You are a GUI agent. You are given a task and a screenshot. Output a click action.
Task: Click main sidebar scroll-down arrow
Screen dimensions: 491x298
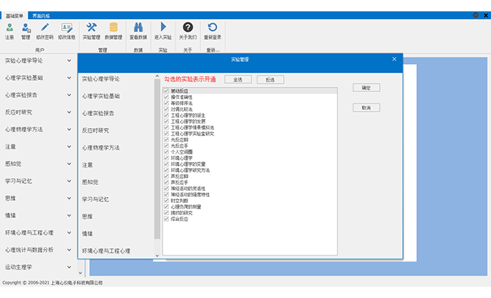80,273
